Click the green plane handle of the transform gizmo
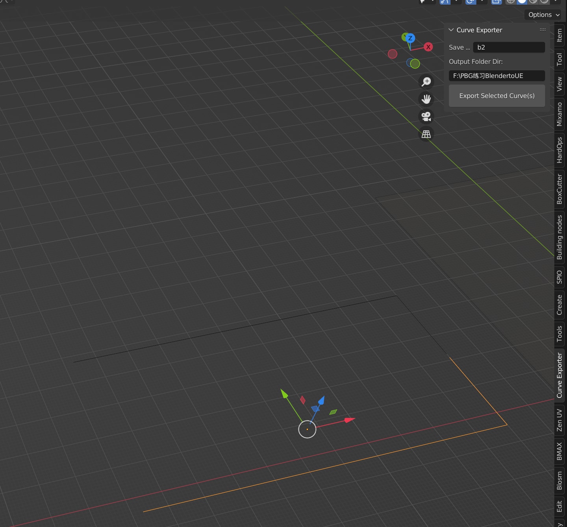Screen dimensions: 567x527 pos(333,412)
